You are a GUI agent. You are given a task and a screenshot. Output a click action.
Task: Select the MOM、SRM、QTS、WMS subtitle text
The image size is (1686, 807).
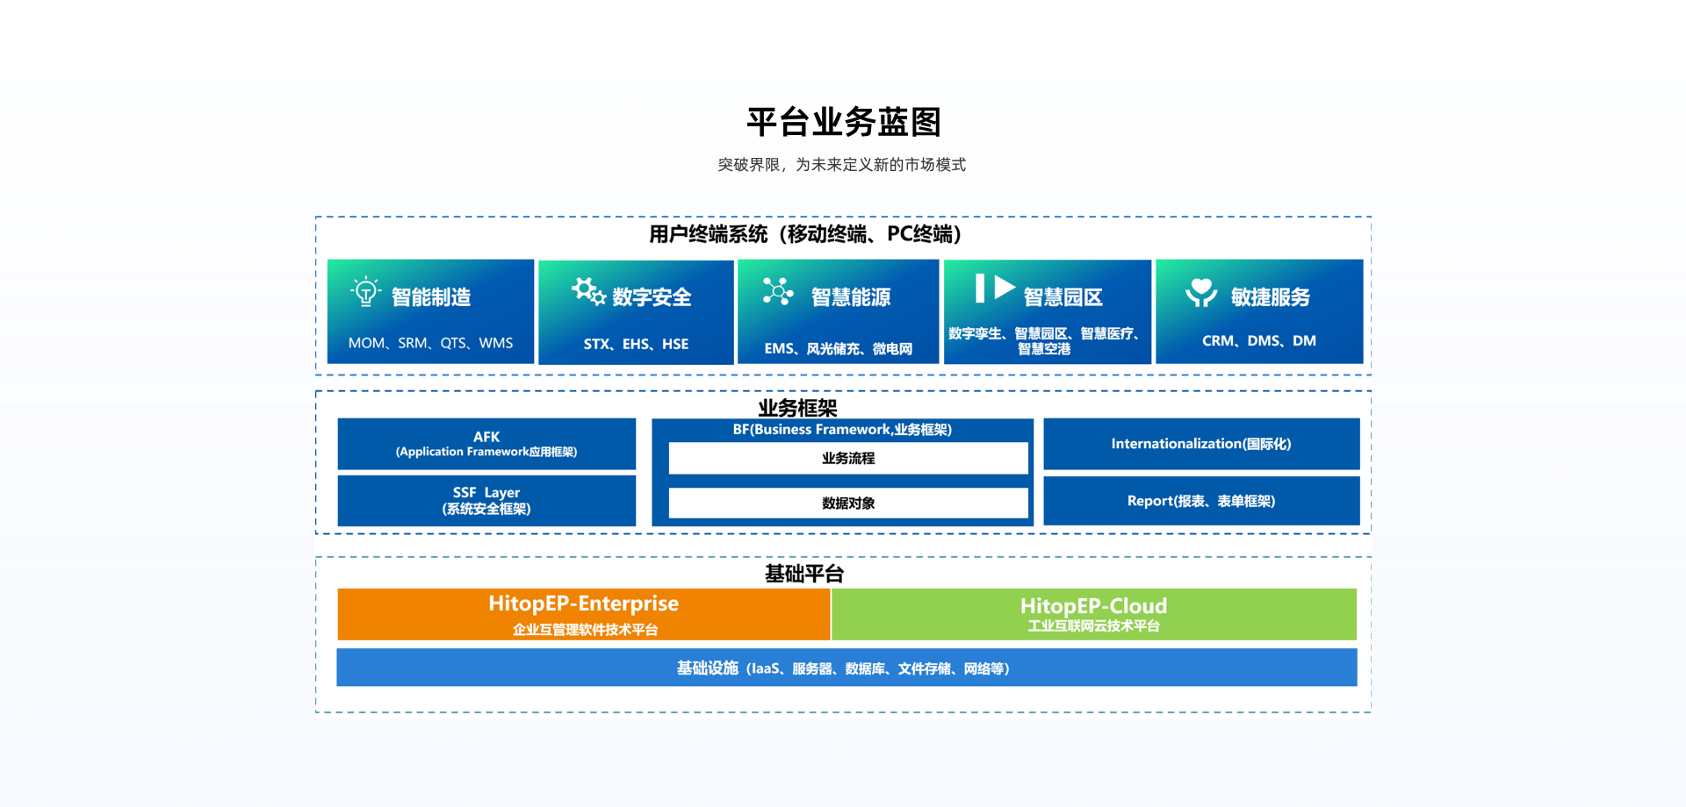pyautogui.click(x=430, y=343)
